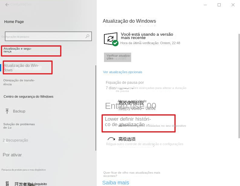Close the settings window
The width and height of the screenshot is (240, 186).
coord(233,5)
